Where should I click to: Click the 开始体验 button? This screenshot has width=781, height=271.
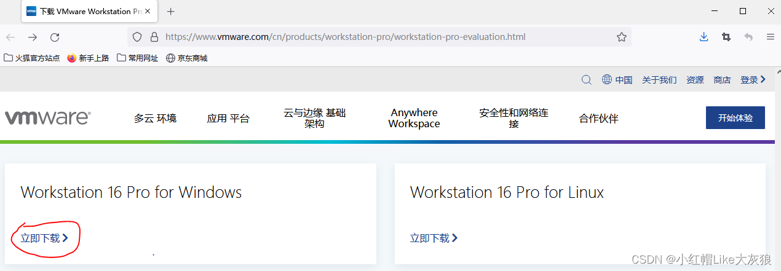[735, 118]
